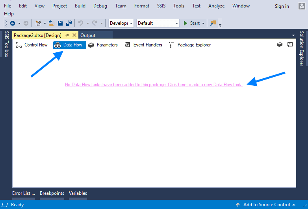The height and width of the screenshot is (209, 308).
Task: Open the Solution Explorer side panel
Action: (302, 48)
